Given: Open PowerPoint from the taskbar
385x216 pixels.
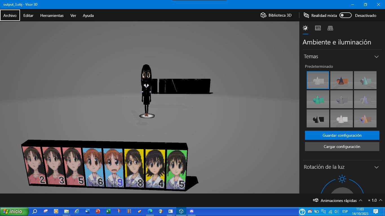Looking at the screenshot, I should 98,211.
